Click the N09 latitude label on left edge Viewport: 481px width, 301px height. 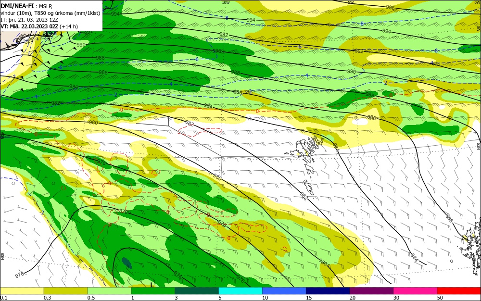click(x=2, y=256)
